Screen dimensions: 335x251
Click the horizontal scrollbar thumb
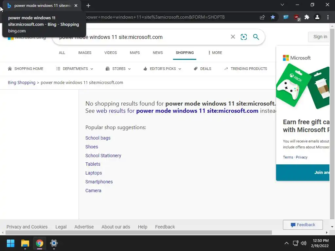[x=139, y=232]
